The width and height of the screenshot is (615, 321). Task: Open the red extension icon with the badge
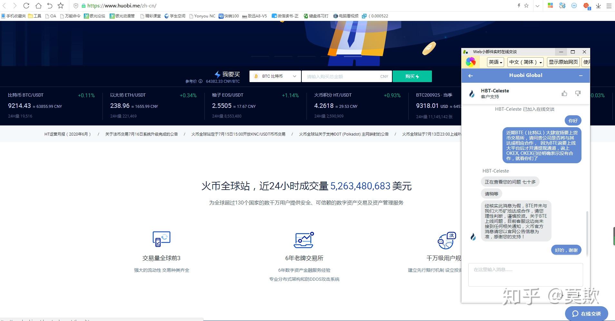tap(586, 5)
